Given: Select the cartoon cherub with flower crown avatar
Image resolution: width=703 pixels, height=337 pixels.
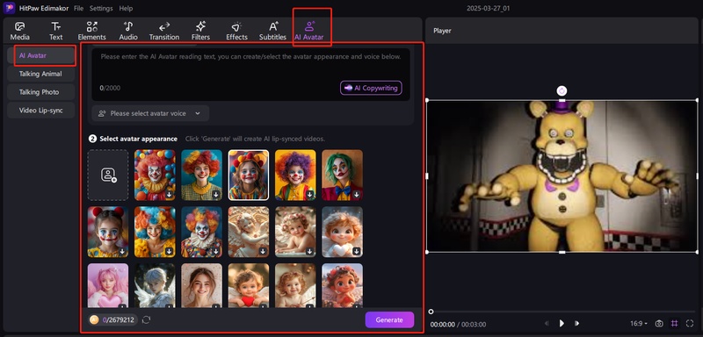Looking at the screenshot, I should (342, 285).
